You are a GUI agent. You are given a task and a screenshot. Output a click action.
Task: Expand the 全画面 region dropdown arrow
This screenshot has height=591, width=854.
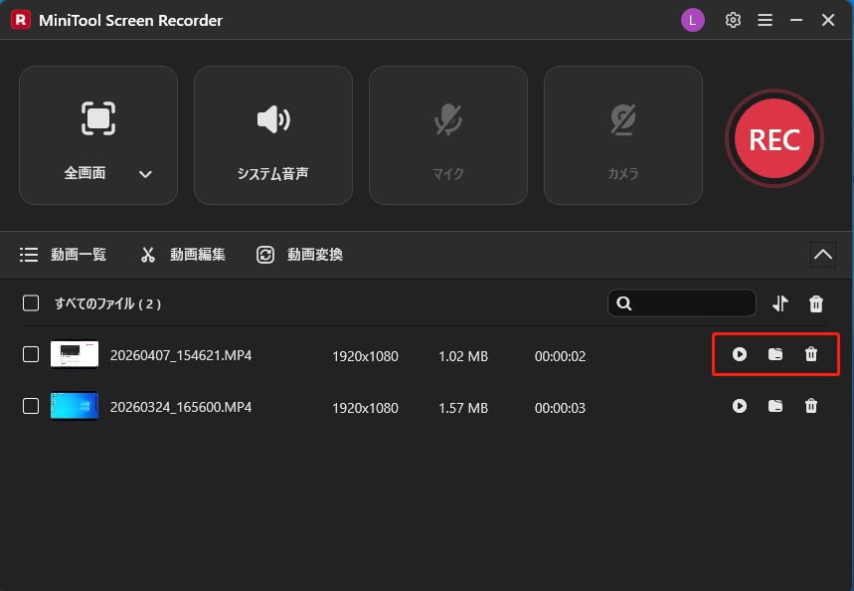[145, 174]
